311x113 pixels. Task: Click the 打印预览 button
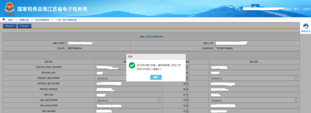click(24, 26)
